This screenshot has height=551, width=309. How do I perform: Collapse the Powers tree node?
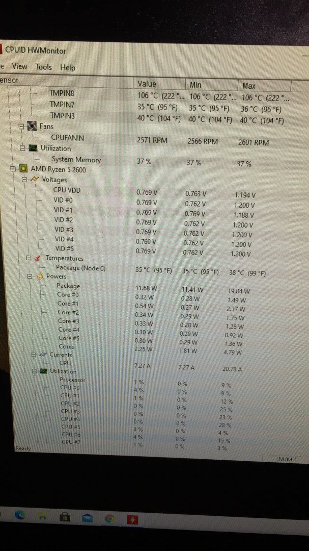pos(30,277)
